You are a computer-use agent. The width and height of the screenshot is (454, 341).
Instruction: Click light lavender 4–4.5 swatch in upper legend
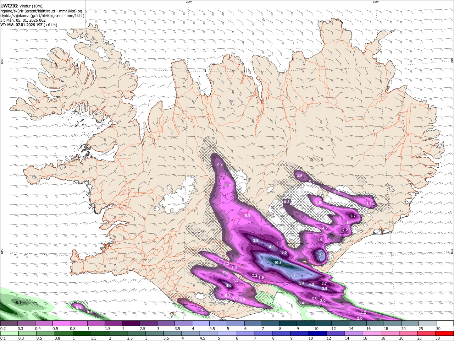coord(200,324)
